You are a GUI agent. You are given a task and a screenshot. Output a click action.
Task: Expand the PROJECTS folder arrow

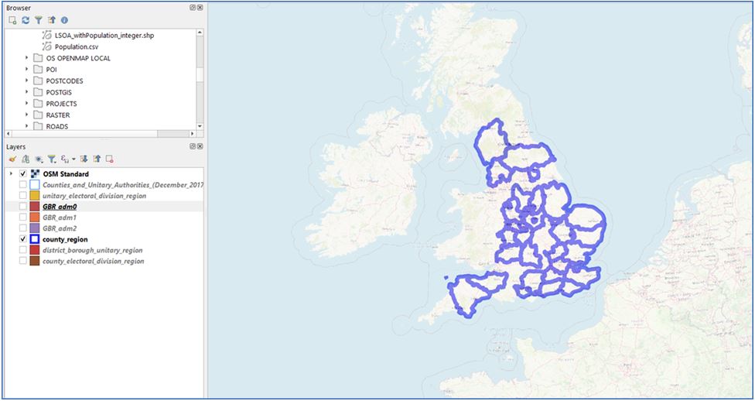(x=27, y=104)
